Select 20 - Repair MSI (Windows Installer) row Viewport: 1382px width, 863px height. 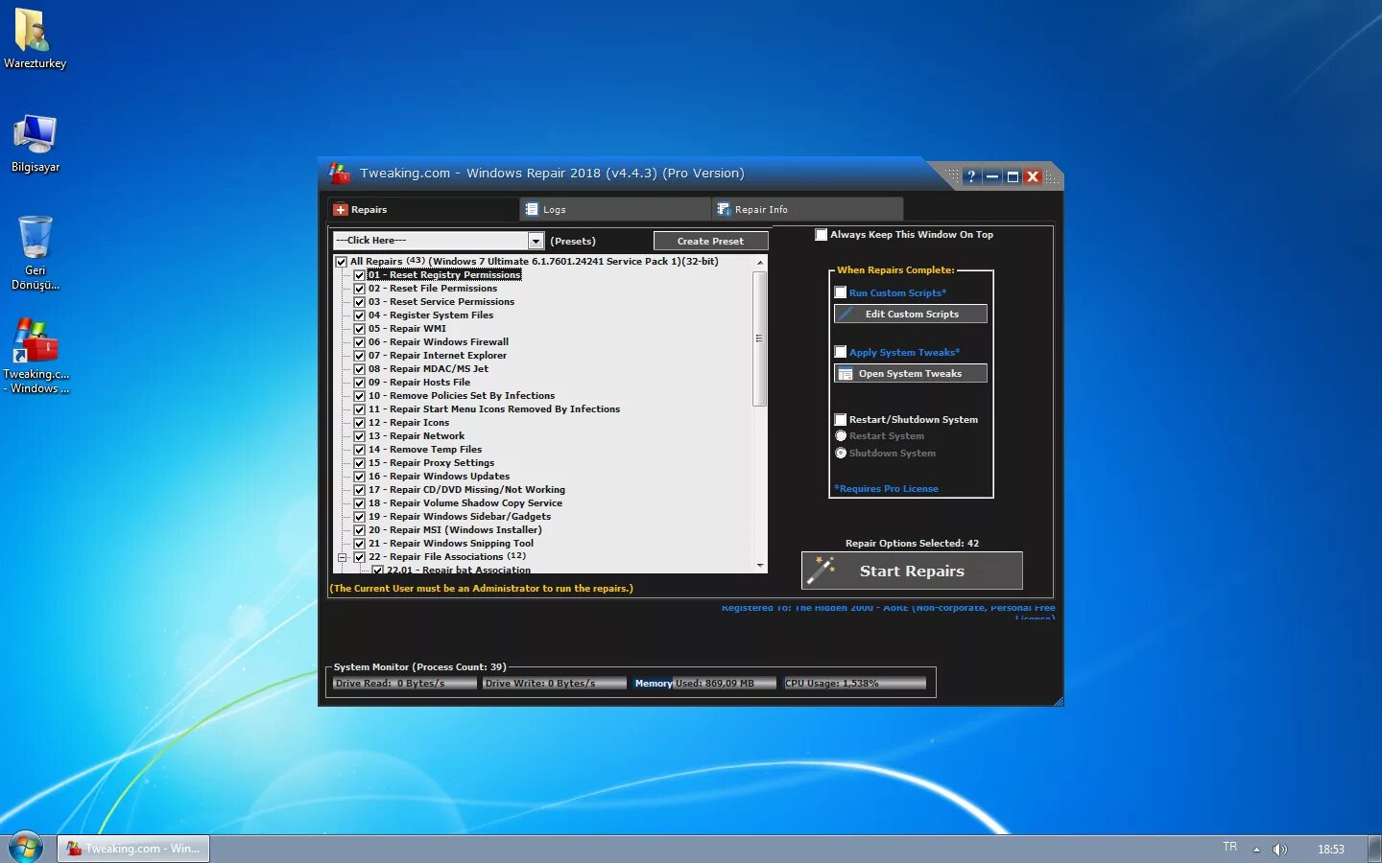(x=455, y=530)
